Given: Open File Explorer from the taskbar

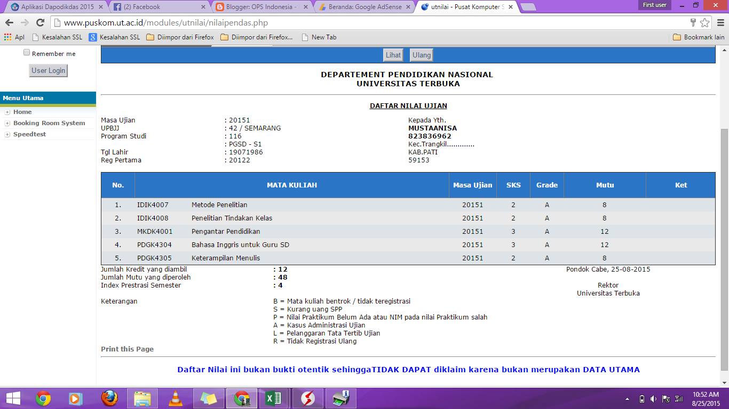Looking at the screenshot, I should click(x=142, y=398).
